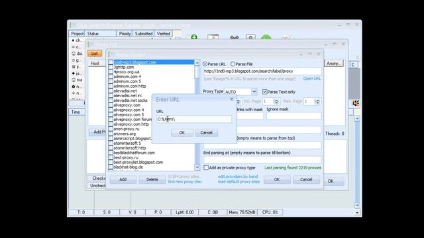Check the adminym.com 4 checkbox

pyautogui.click(x=111, y=77)
